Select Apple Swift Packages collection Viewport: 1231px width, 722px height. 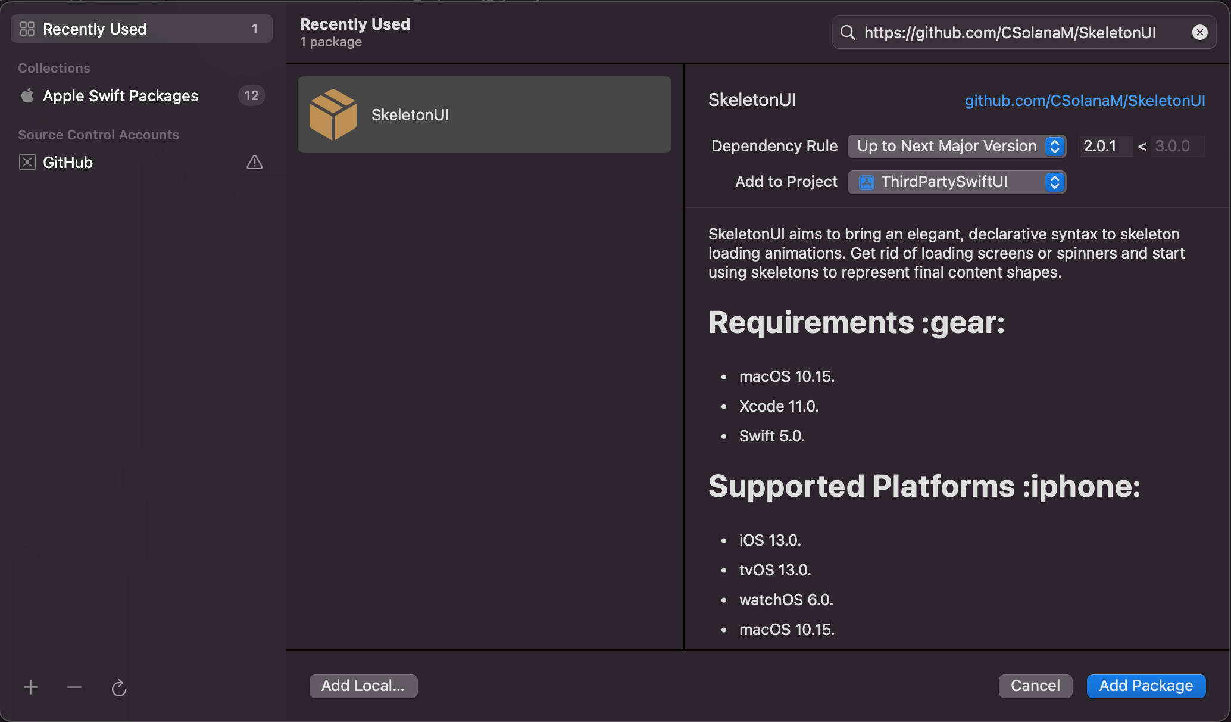tap(120, 95)
